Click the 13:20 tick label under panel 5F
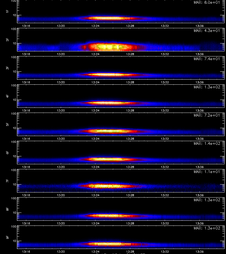The image size is (226, 254). (61, 139)
